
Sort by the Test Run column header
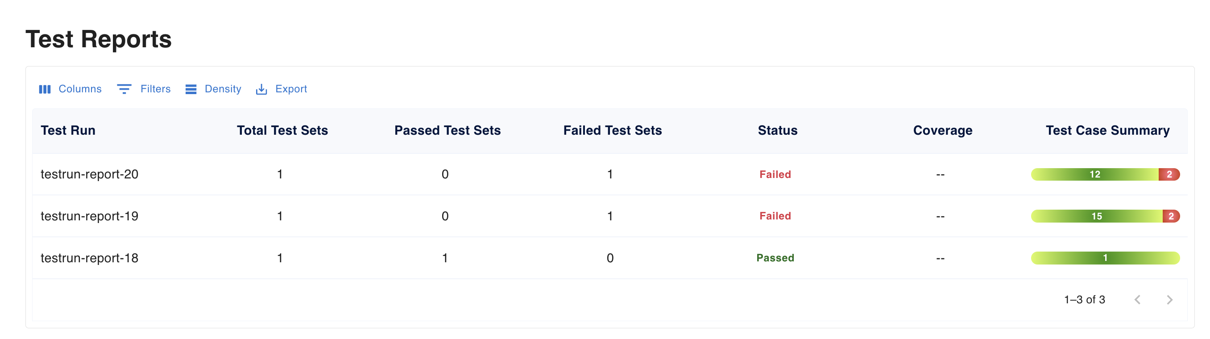click(x=68, y=131)
